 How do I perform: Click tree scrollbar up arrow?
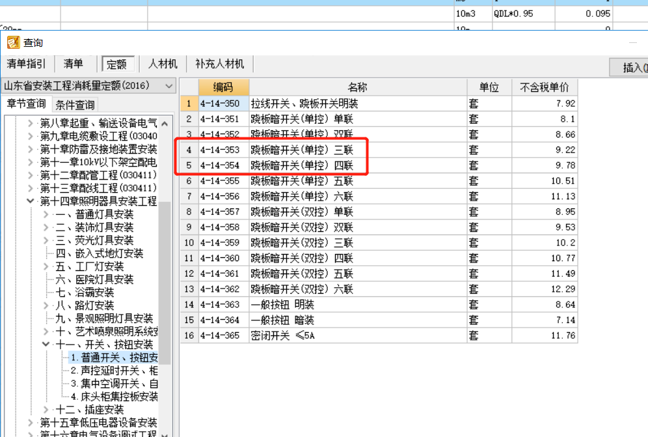point(165,123)
